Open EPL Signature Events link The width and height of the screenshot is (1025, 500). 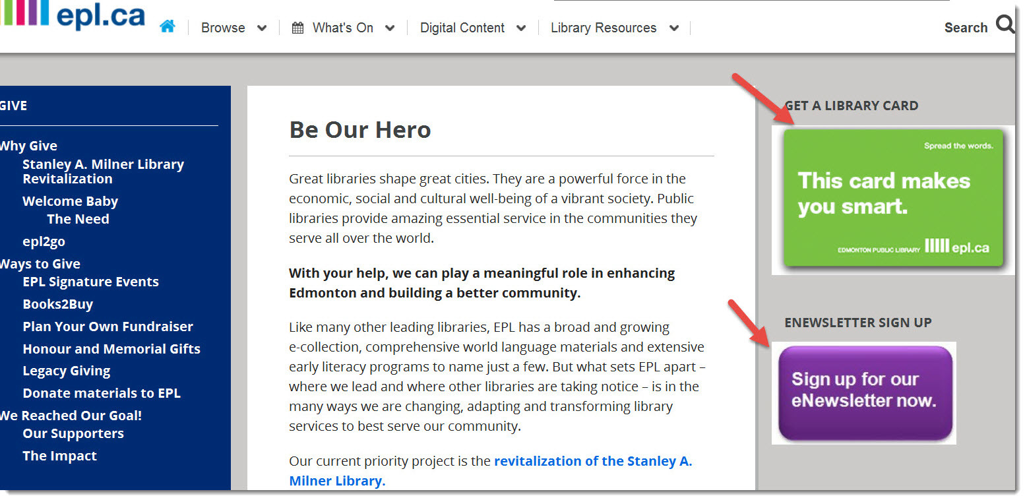(90, 282)
